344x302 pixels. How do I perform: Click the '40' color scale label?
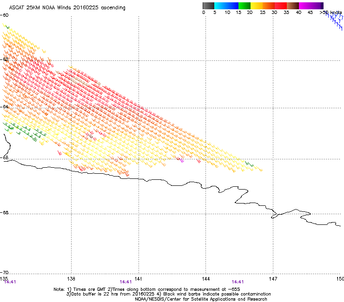pos(298,13)
